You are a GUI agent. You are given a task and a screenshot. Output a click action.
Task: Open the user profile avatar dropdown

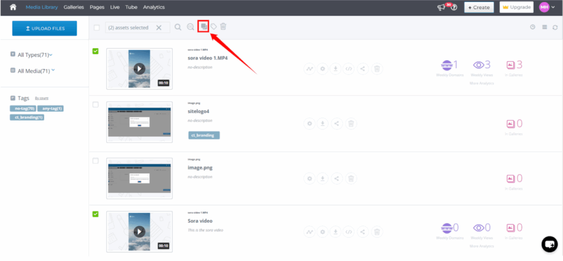pyautogui.click(x=544, y=7)
